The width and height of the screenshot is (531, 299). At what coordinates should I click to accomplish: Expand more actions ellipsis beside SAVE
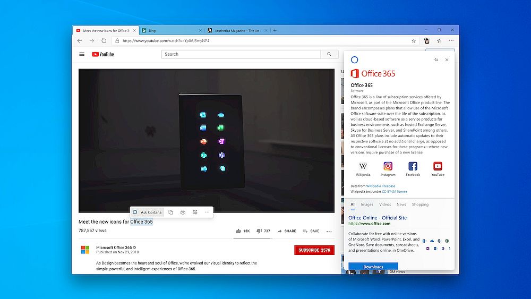click(329, 232)
